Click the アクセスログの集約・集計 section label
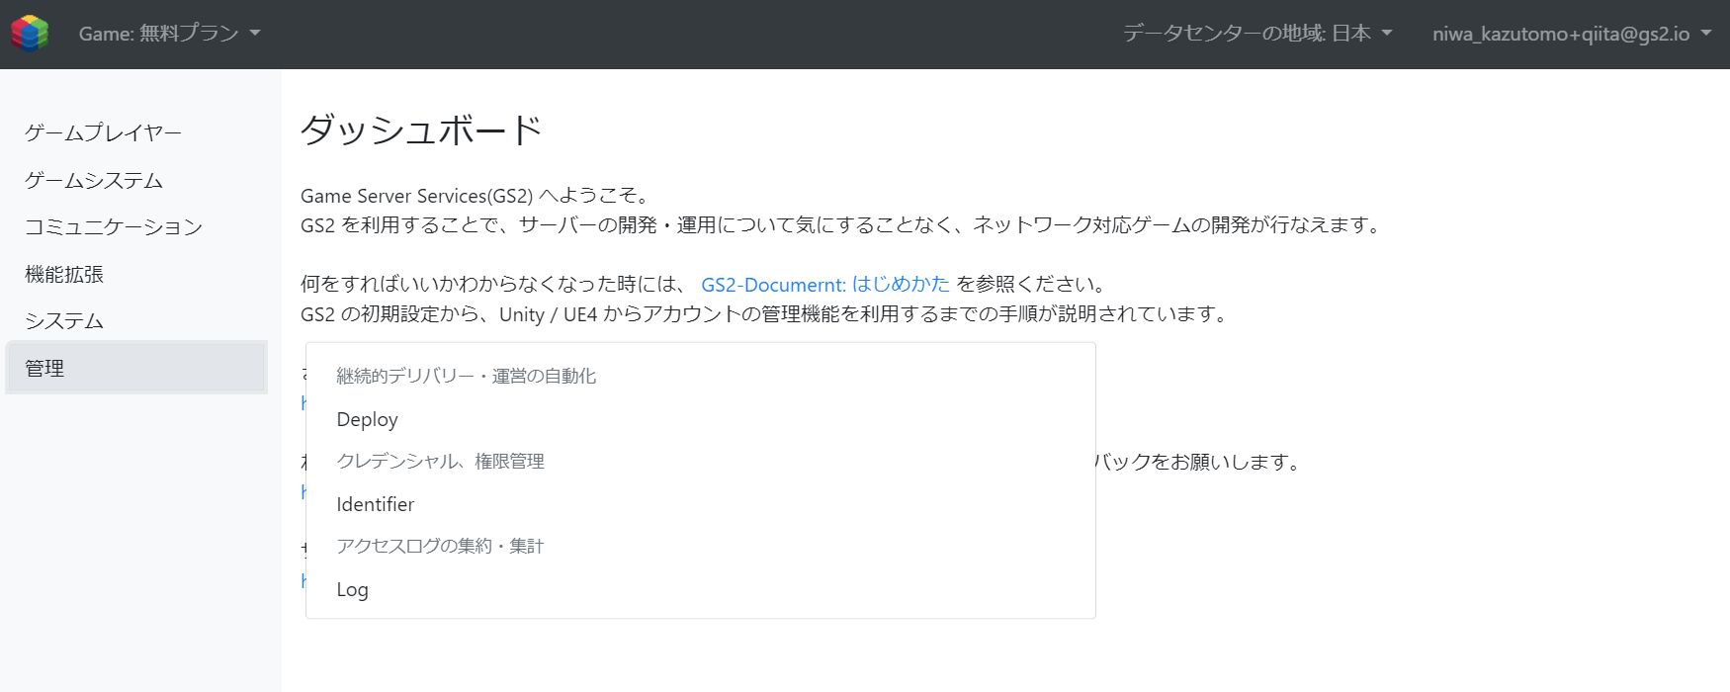This screenshot has height=692, width=1730. [440, 546]
